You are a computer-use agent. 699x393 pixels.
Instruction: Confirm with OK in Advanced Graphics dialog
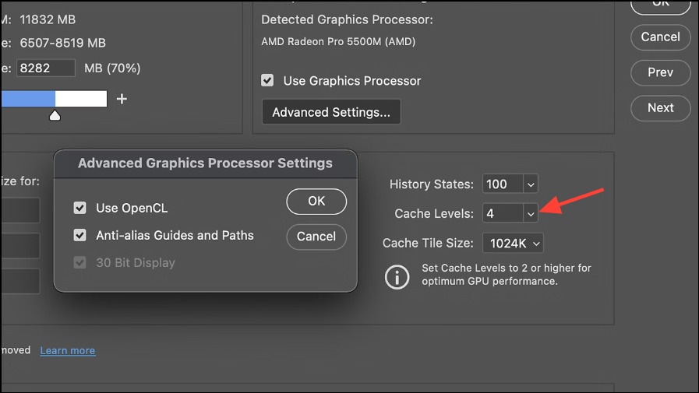316,202
